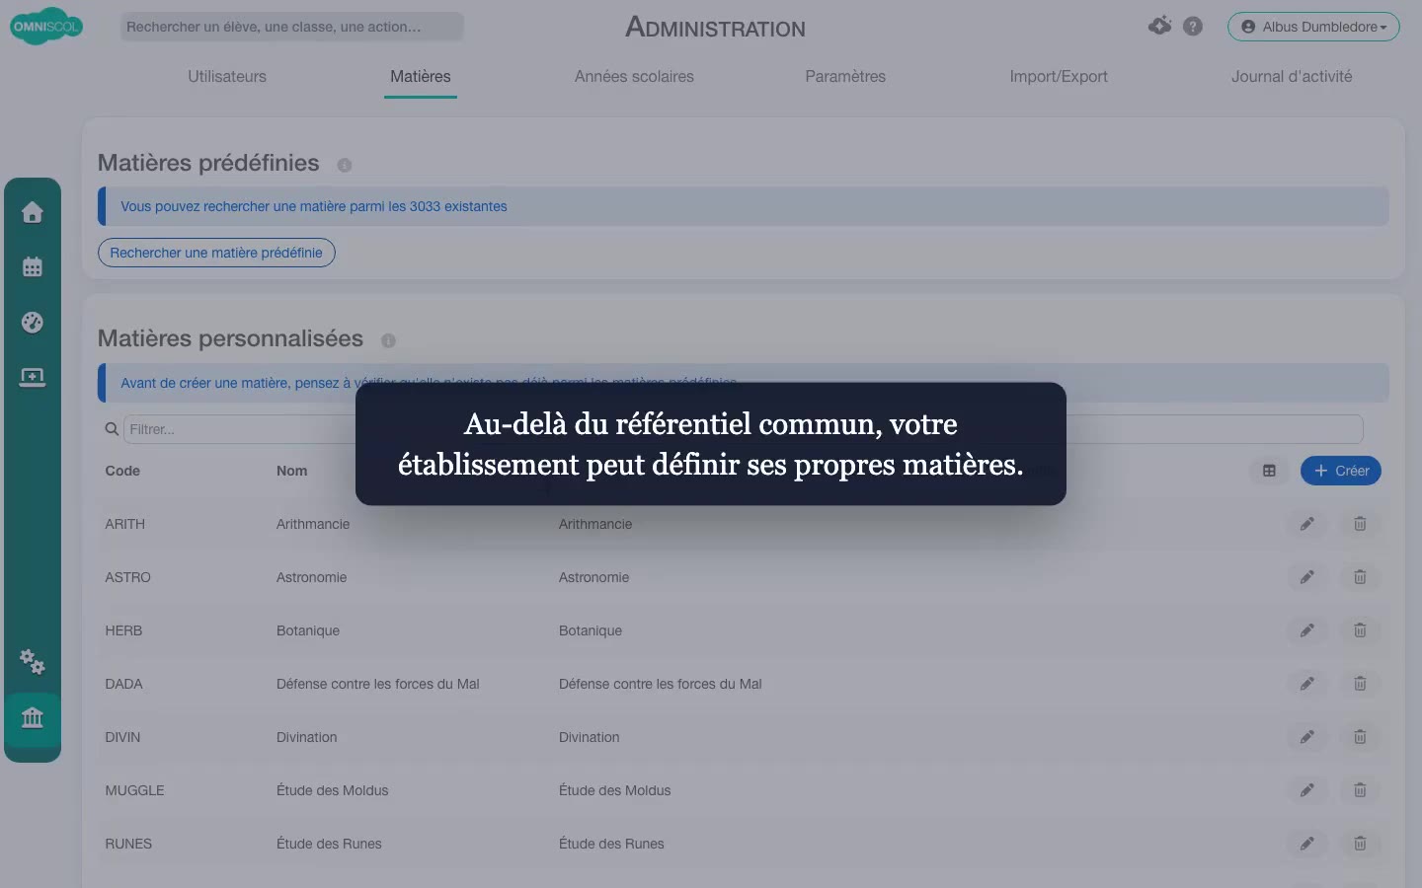1422x888 pixels.
Task: Select the Matières tab
Action: coord(421,77)
